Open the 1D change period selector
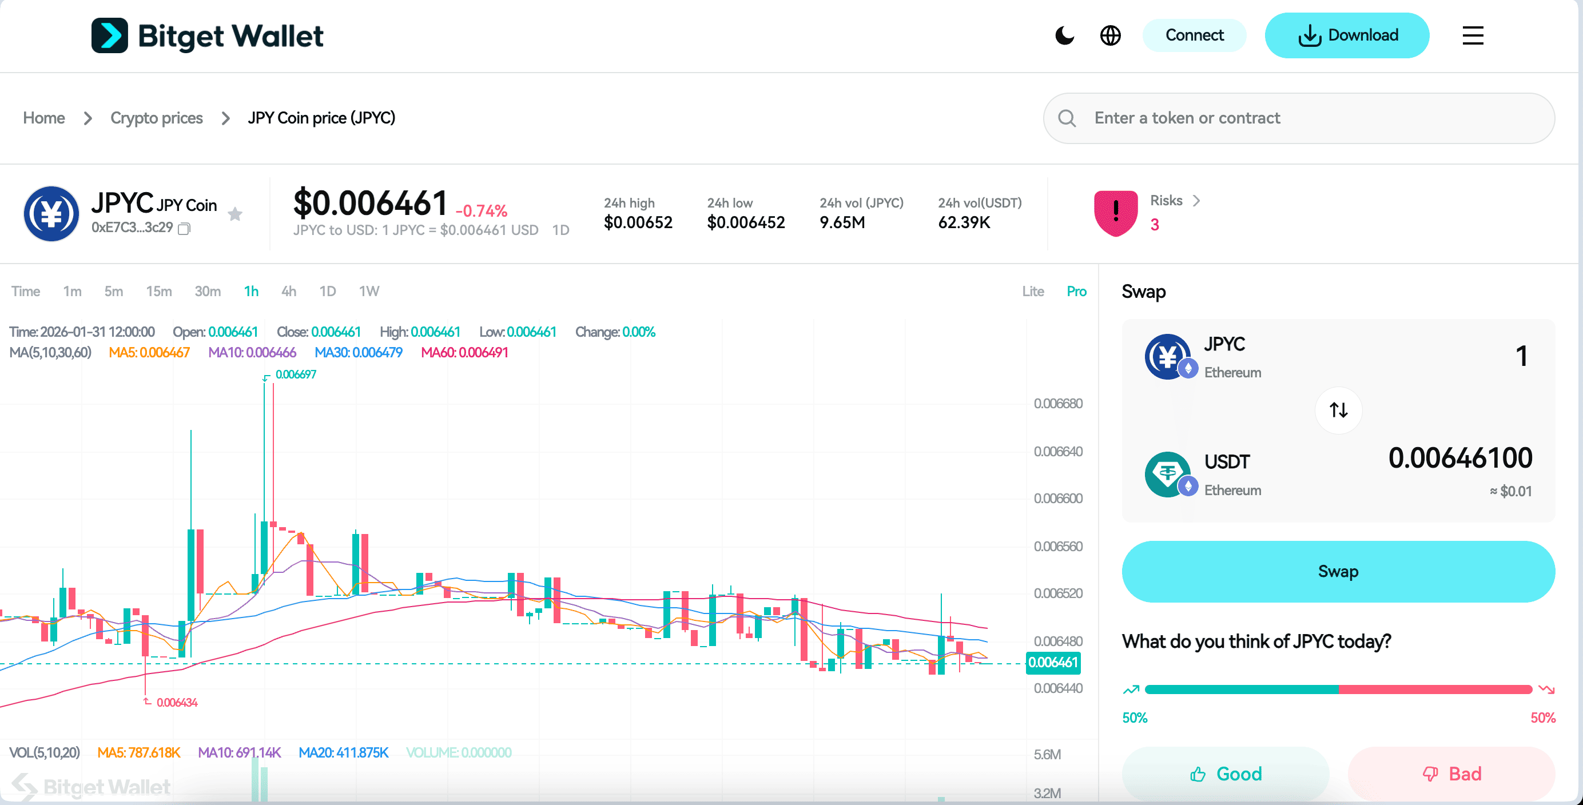This screenshot has width=1583, height=805. coord(560,230)
